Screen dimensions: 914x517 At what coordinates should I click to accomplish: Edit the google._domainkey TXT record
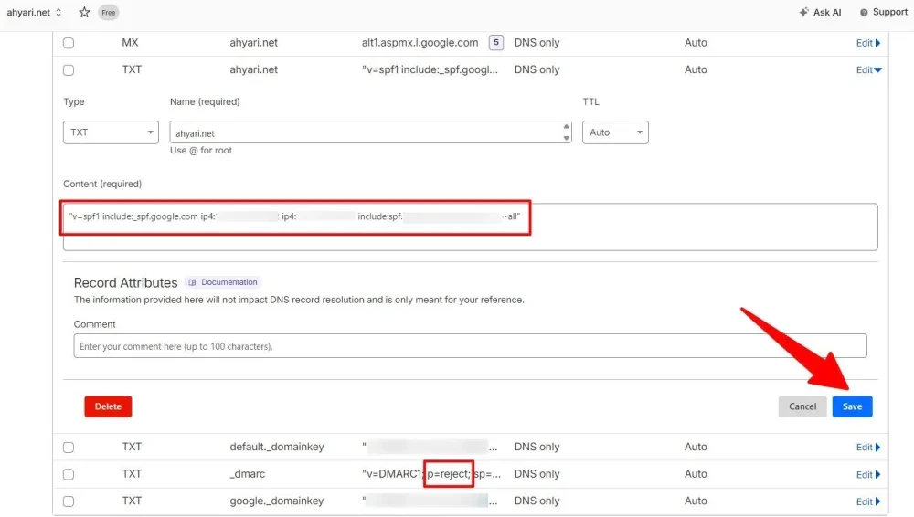click(868, 501)
